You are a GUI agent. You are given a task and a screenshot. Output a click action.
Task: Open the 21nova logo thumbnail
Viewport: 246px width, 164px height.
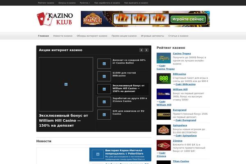click(164, 145)
